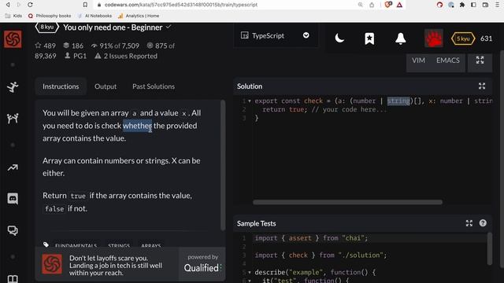Open the Brave shields lion icon
Viewport: 504px width, 283px height.
(x=388, y=5)
